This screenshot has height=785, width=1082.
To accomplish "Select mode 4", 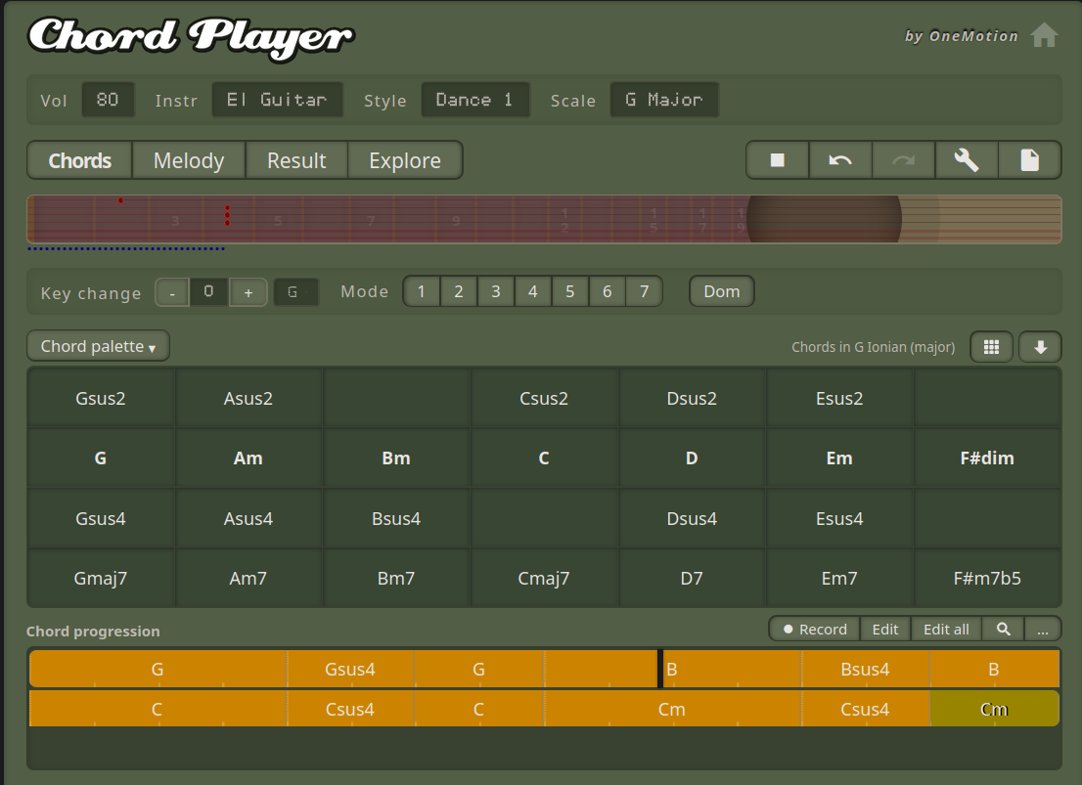I will [533, 291].
